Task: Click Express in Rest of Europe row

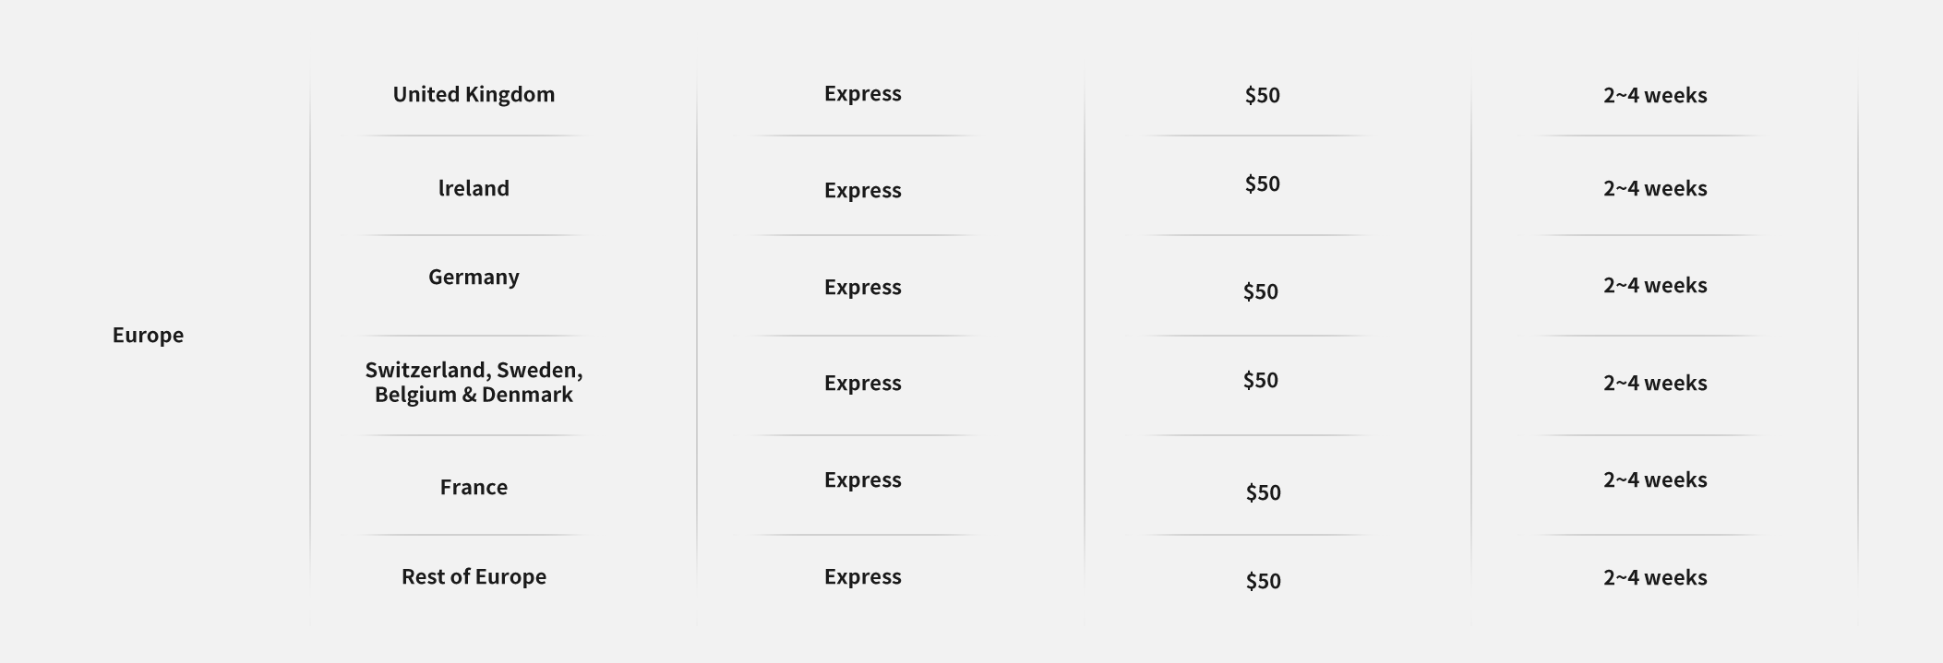Action: [x=862, y=576]
